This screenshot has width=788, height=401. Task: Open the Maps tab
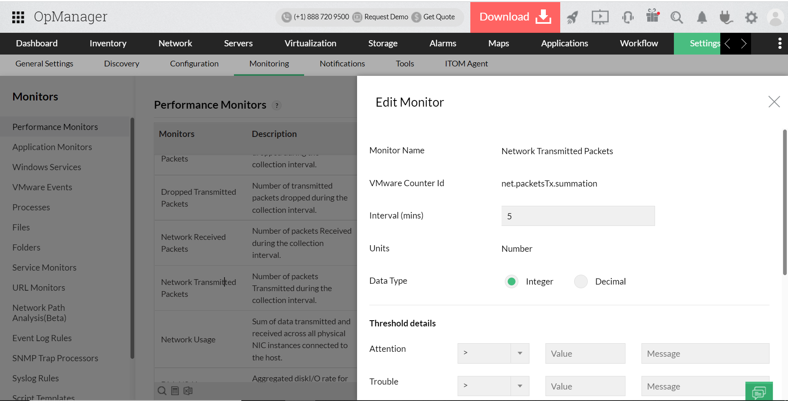[x=499, y=43]
